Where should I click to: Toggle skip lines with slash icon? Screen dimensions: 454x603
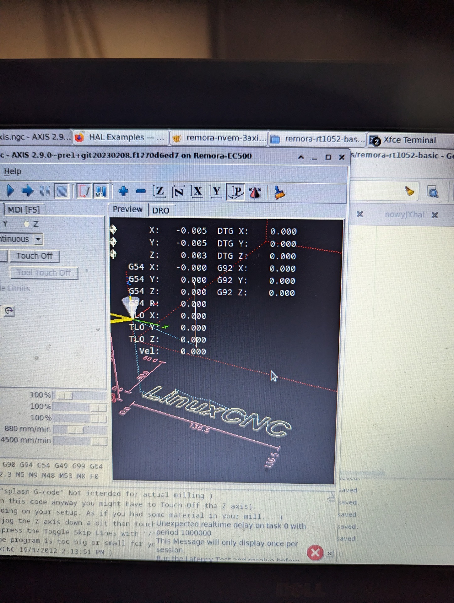[x=84, y=191]
